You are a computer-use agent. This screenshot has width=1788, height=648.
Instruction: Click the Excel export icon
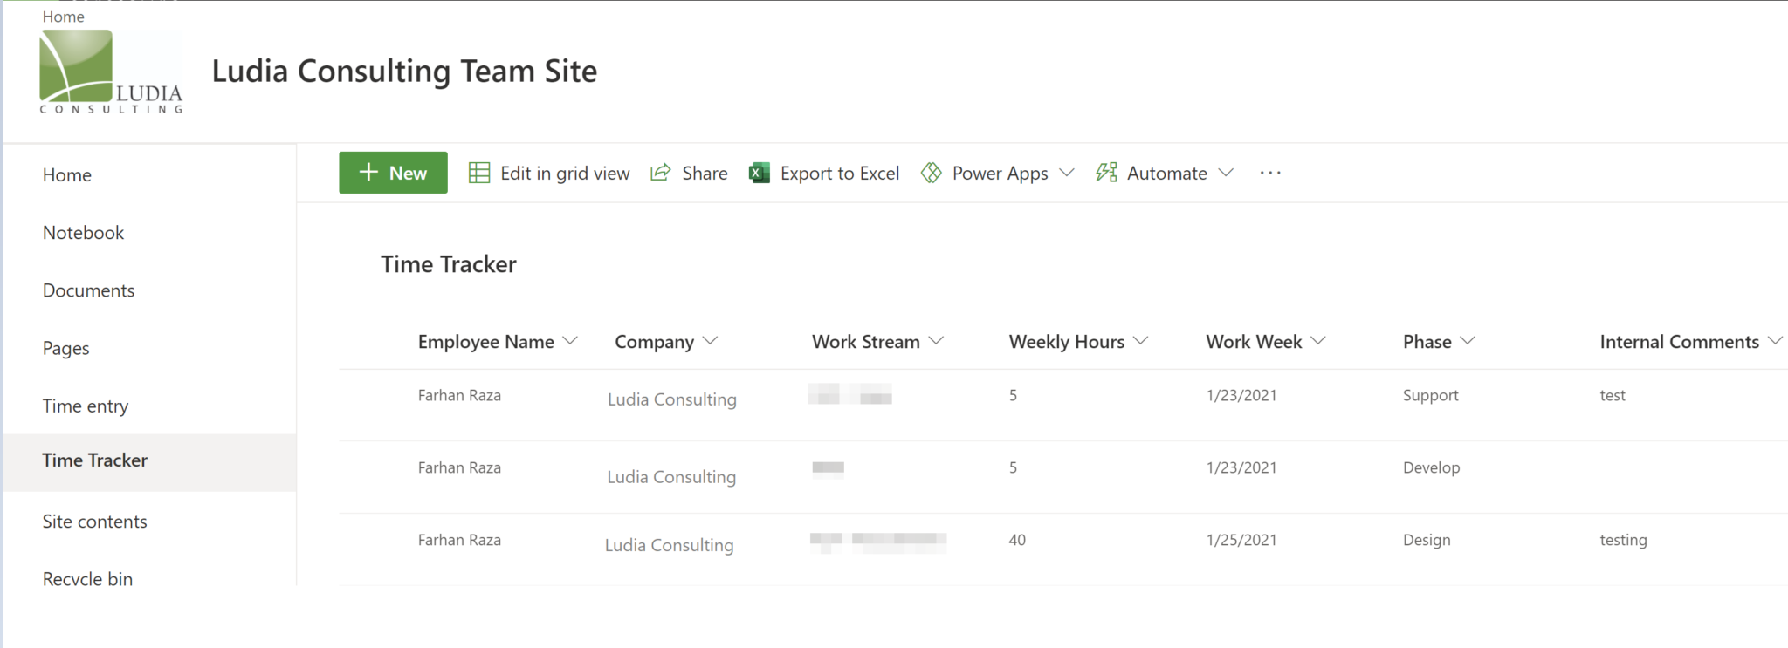pyautogui.click(x=759, y=173)
